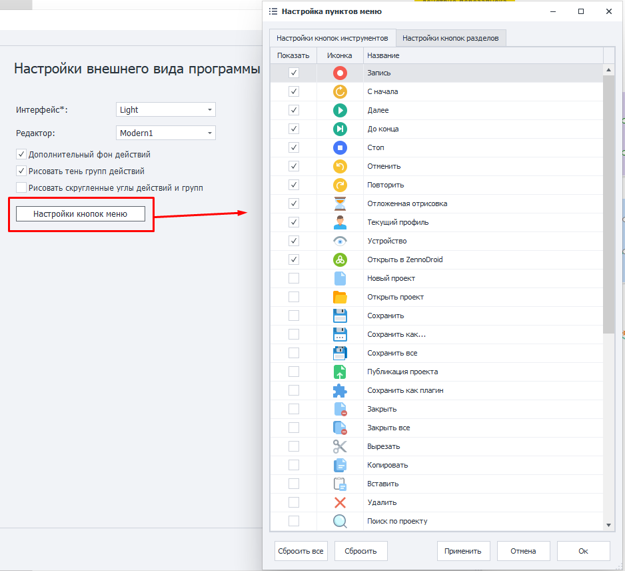Image resolution: width=625 pixels, height=571 pixels.
Task: Enable the Новый проект checkbox
Action: click(294, 278)
